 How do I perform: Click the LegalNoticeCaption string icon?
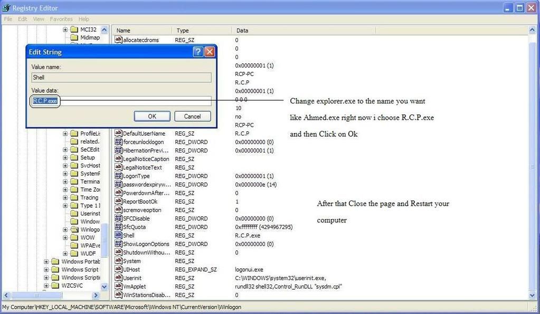coord(118,159)
